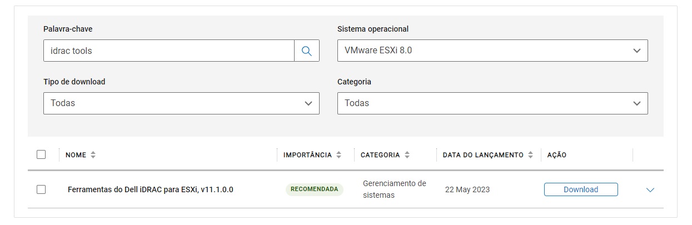This screenshot has height=225, width=692.
Task: Open Ferramentas do Dell iDRAC para ESXi entry
Action: pyautogui.click(x=150, y=189)
